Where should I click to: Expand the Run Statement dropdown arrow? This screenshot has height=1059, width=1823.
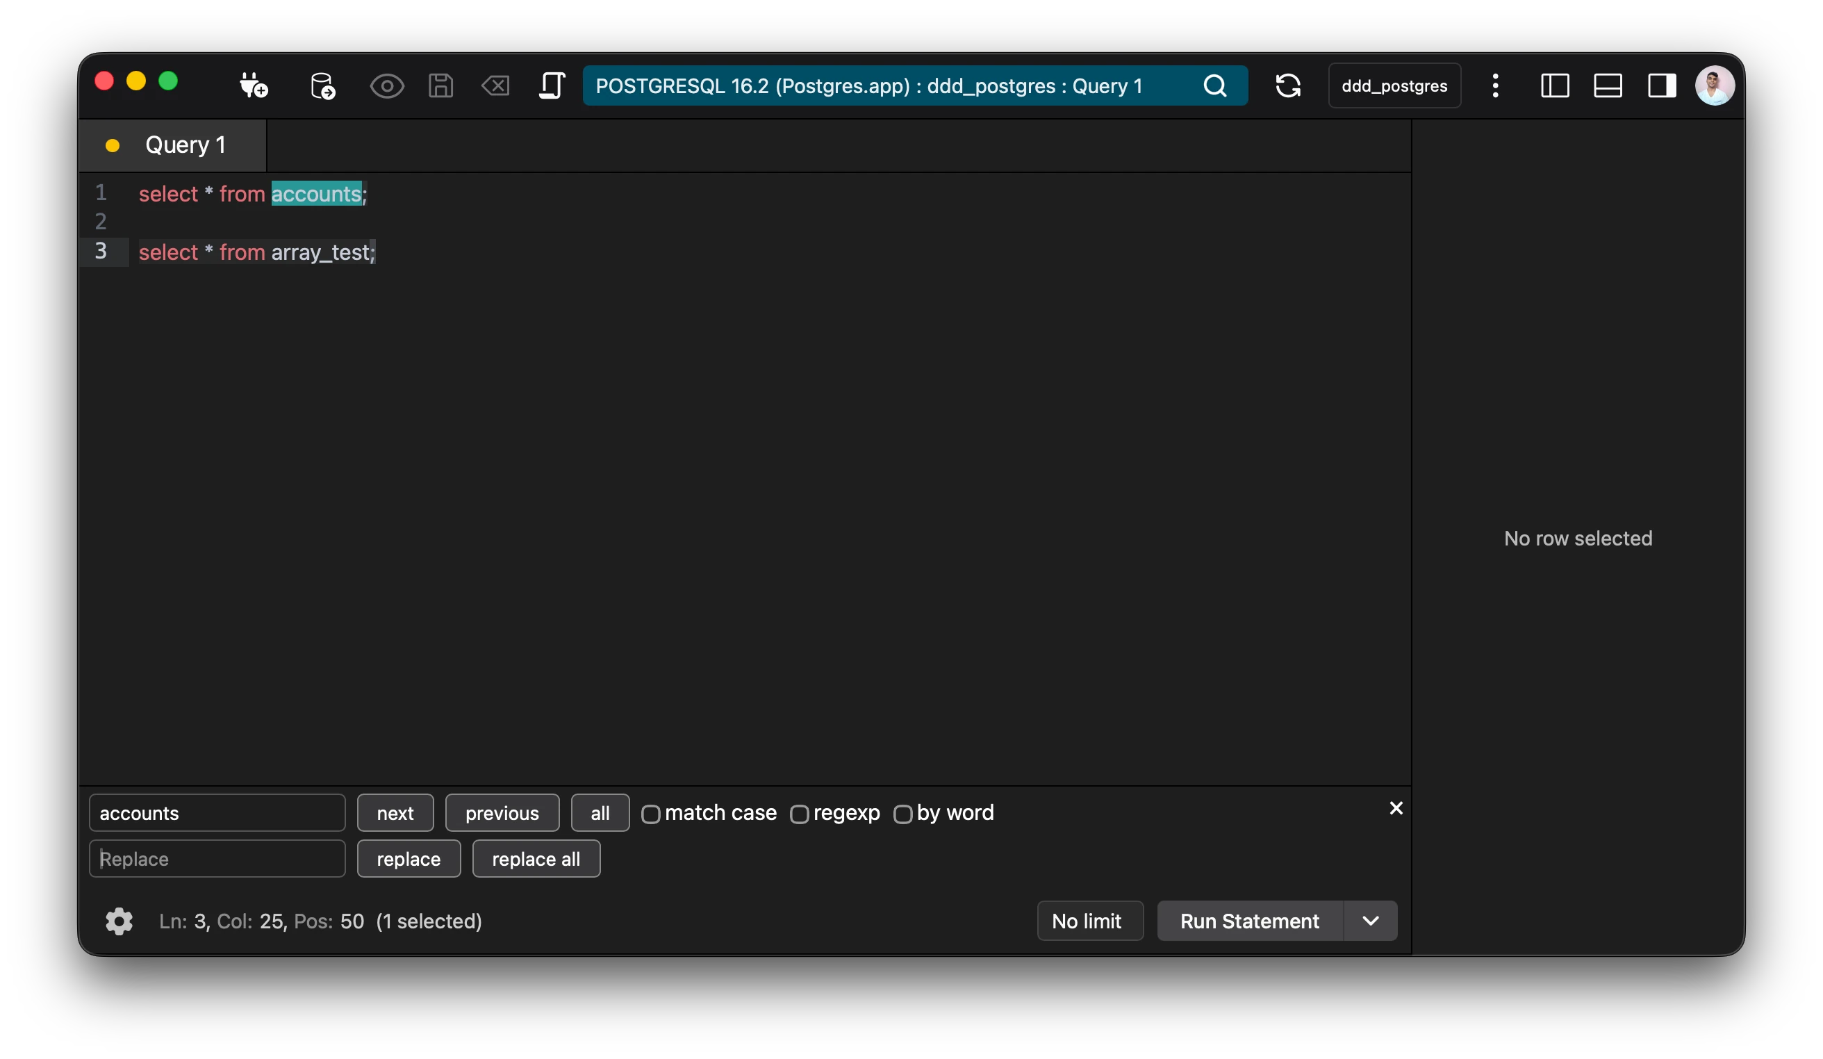coord(1370,921)
